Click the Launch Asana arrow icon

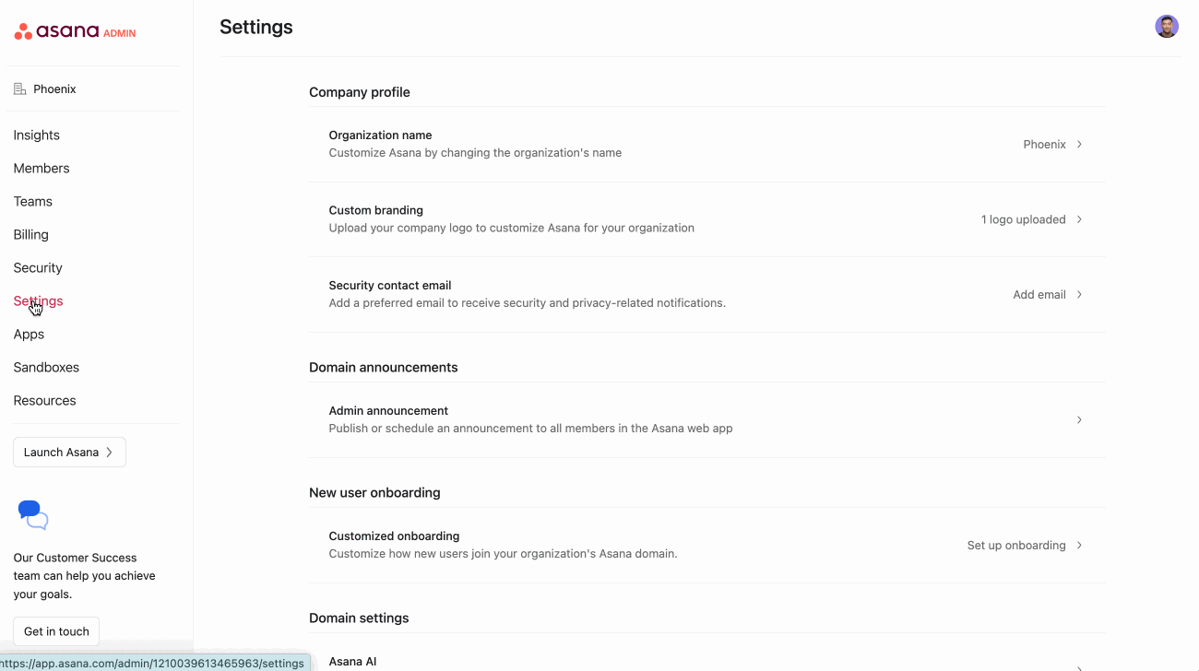coord(110,453)
